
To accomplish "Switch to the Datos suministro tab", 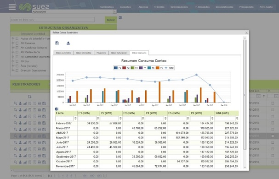I will click(63, 53).
